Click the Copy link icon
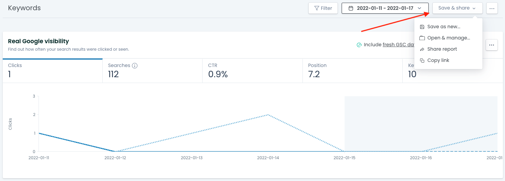Screen dimensions: 505x181 point(422,61)
